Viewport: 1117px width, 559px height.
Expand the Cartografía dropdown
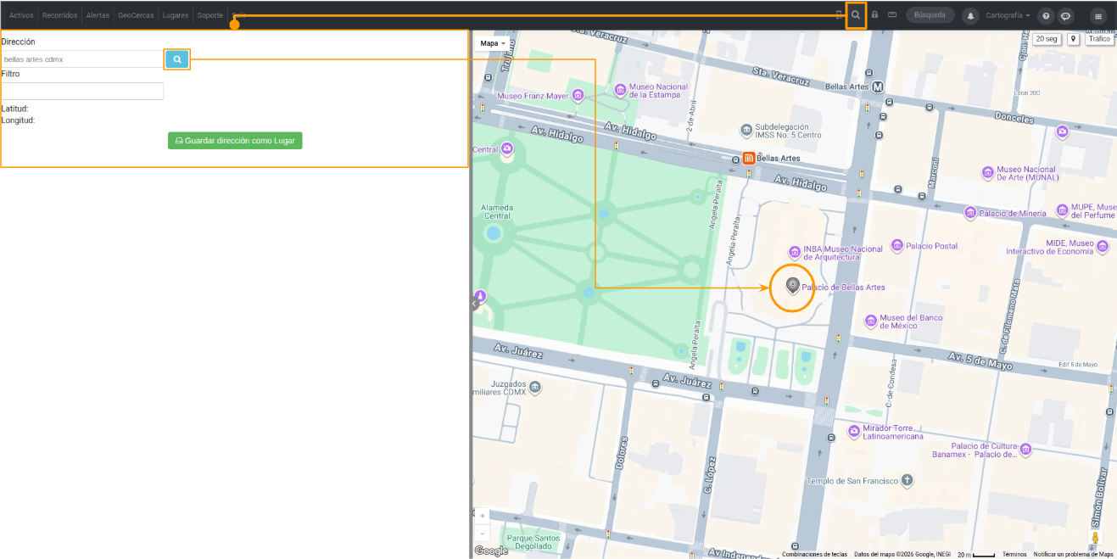[1008, 15]
